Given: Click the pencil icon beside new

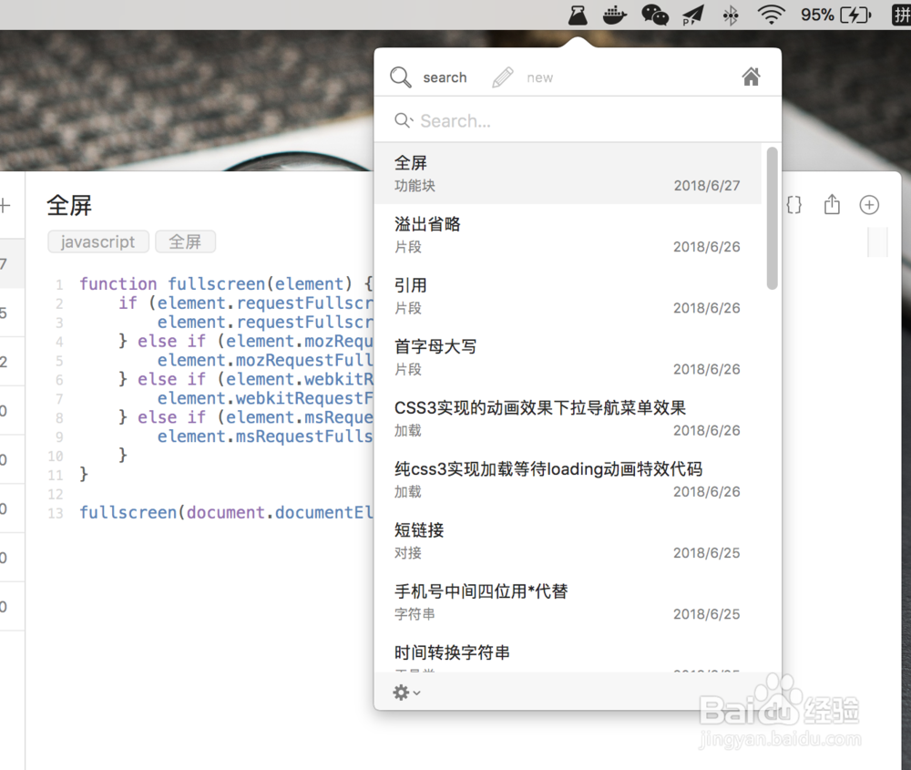Looking at the screenshot, I should (x=503, y=77).
